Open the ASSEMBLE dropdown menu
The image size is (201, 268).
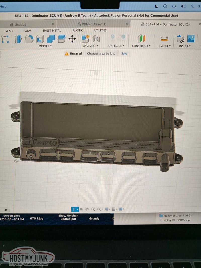click(91, 46)
